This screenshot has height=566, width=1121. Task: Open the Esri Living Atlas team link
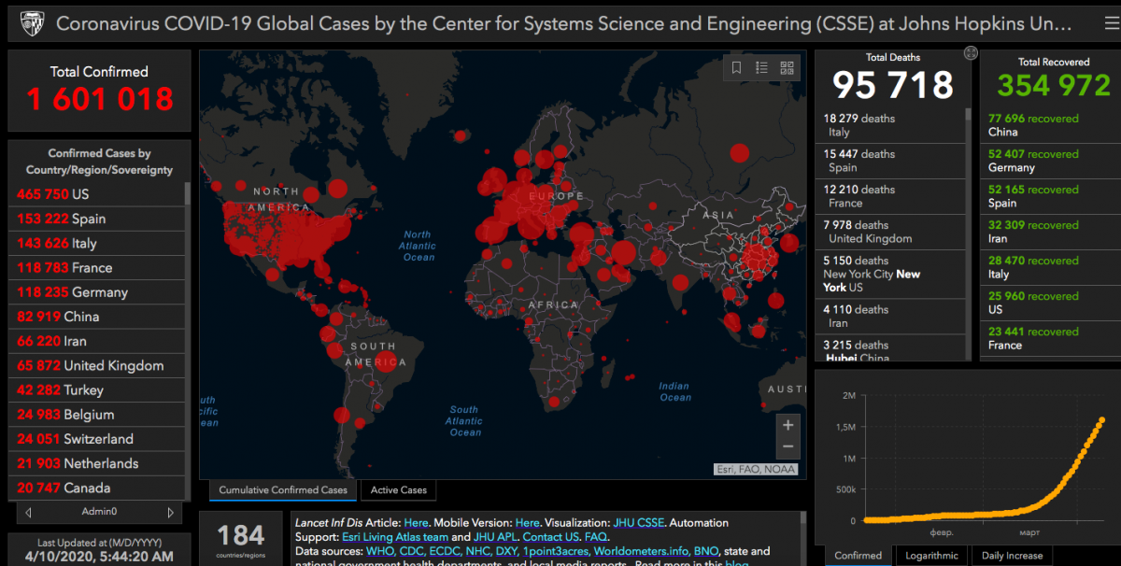[394, 537]
